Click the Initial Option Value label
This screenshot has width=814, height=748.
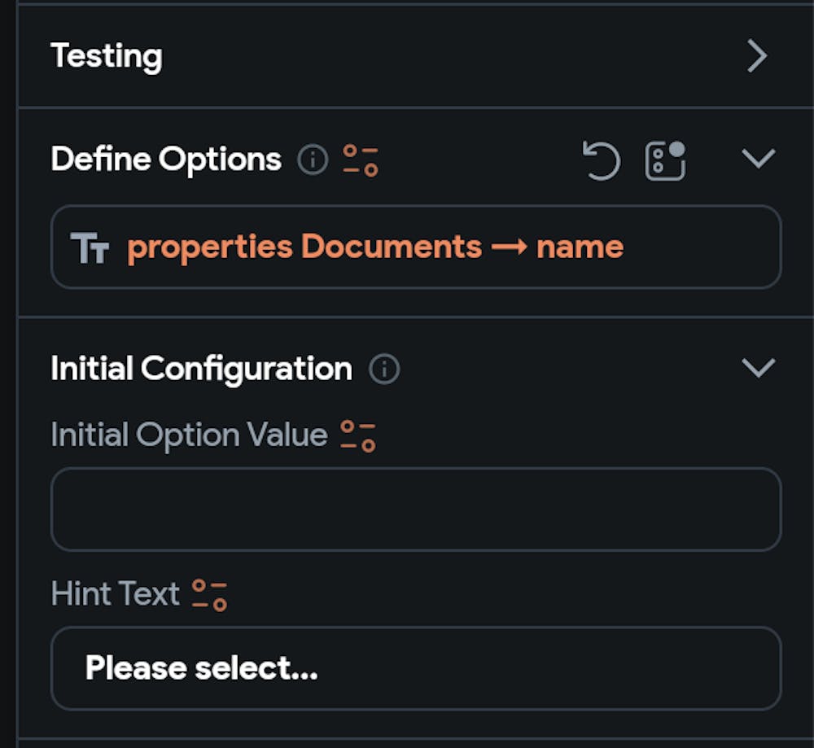tap(189, 435)
